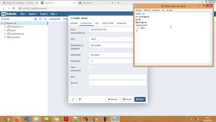Screen dimensions: 216x122
Task: Select the postgrestutorial tree label
Action: pyautogui.click(x=17, y=34)
